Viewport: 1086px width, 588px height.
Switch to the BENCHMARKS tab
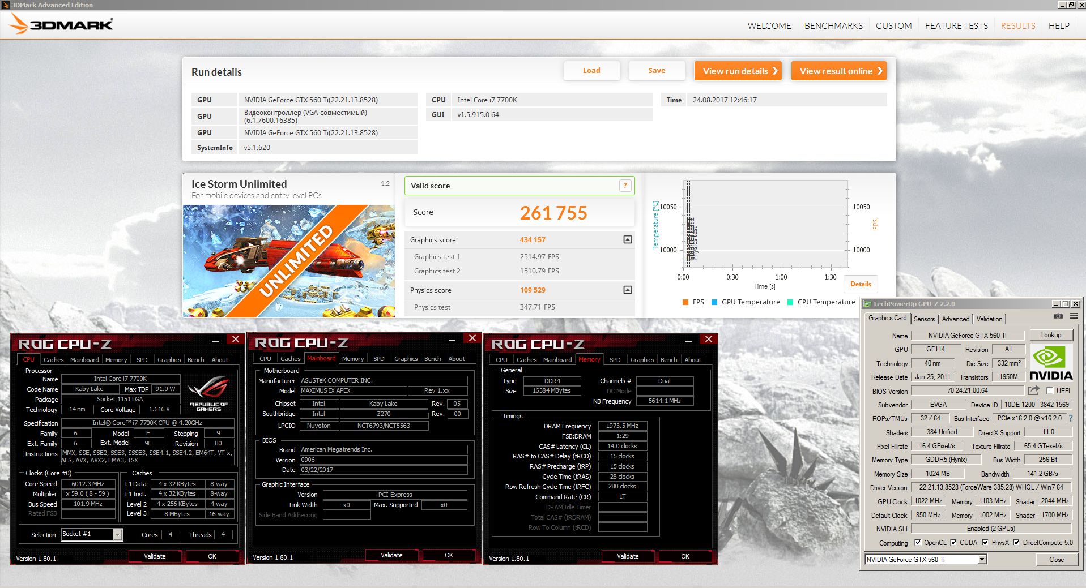[x=833, y=26]
